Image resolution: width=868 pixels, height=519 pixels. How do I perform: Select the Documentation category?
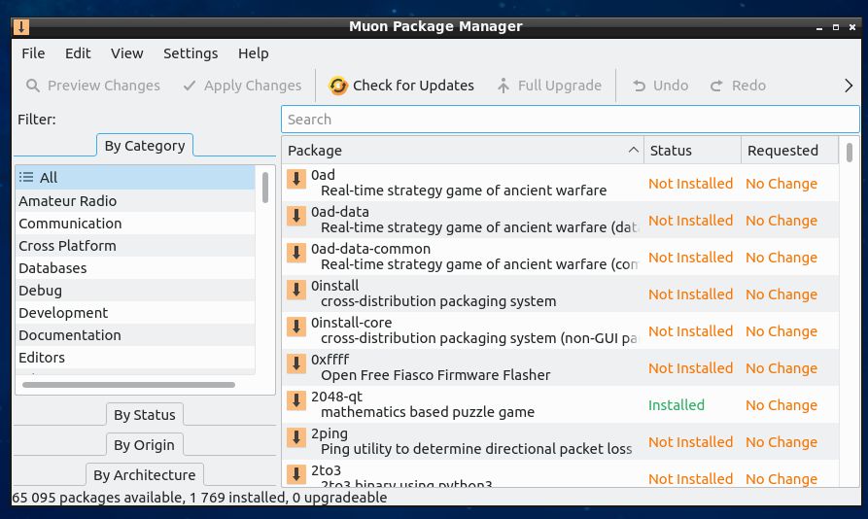pyautogui.click(x=135, y=335)
